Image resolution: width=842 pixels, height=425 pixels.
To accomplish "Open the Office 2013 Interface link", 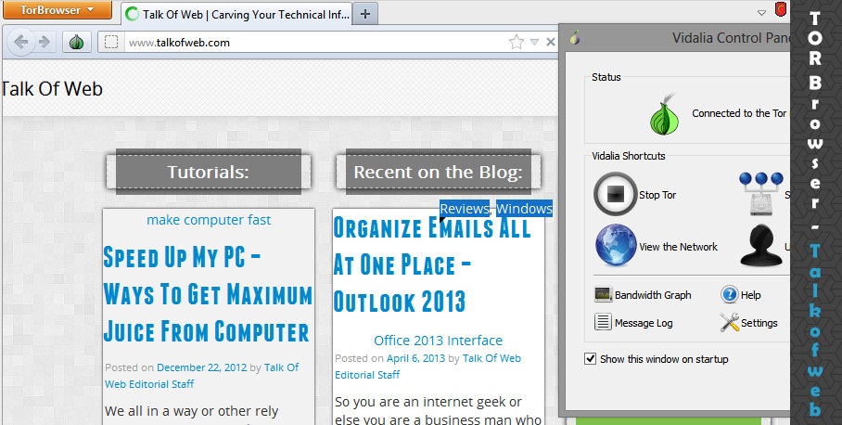I will (x=439, y=341).
